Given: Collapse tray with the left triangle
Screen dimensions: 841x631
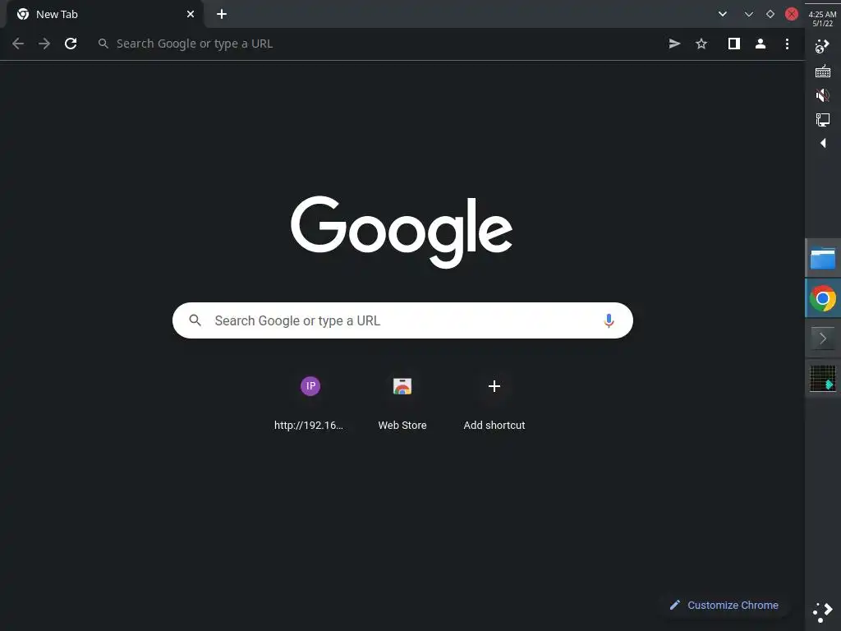Looking at the screenshot, I should pos(823,143).
